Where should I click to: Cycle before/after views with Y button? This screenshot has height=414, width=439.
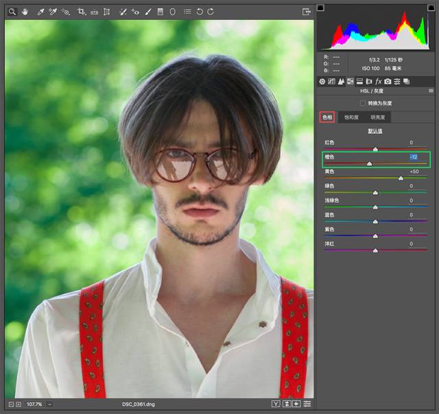pos(276,404)
